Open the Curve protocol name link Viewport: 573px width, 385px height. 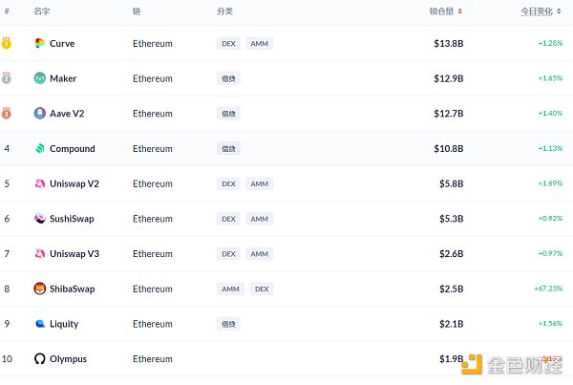pos(62,44)
